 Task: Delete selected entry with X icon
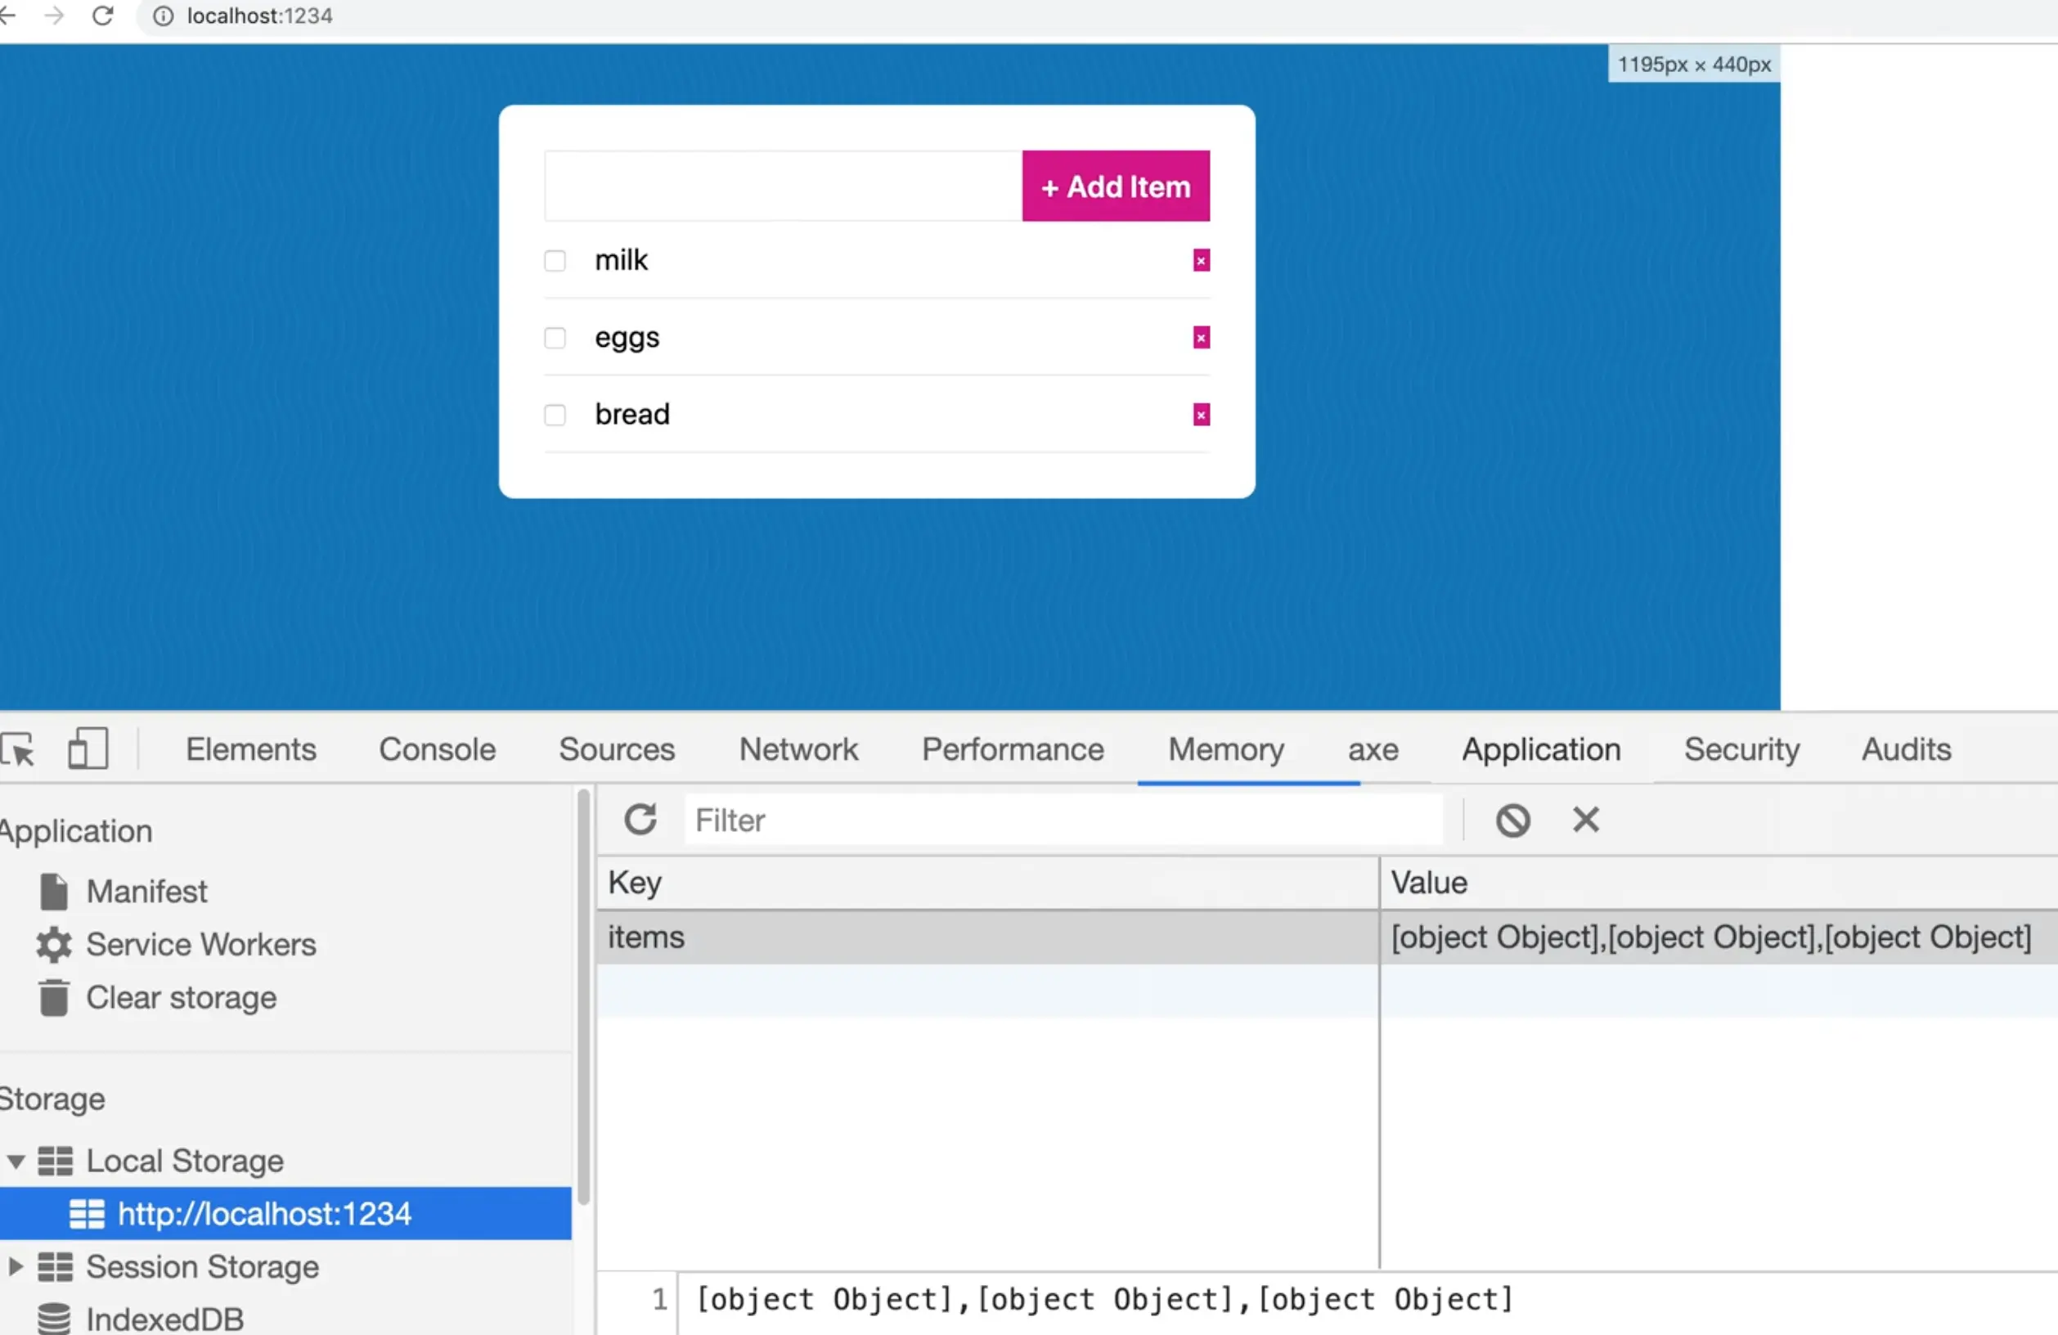point(1585,820)
